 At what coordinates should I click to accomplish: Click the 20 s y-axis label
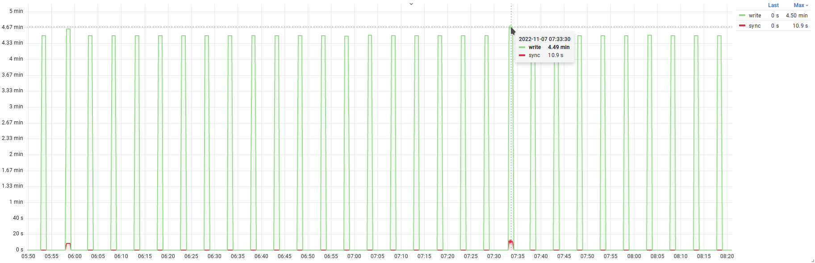click(x=18, y=234)
